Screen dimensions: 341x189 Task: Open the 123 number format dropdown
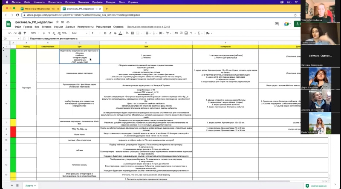point(64,33)
